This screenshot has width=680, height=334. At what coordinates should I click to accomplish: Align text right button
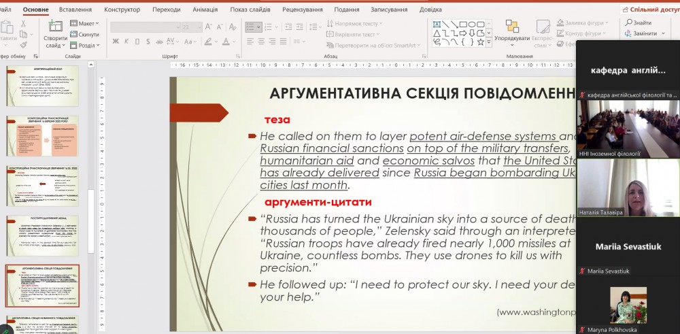tap(273, 41)
